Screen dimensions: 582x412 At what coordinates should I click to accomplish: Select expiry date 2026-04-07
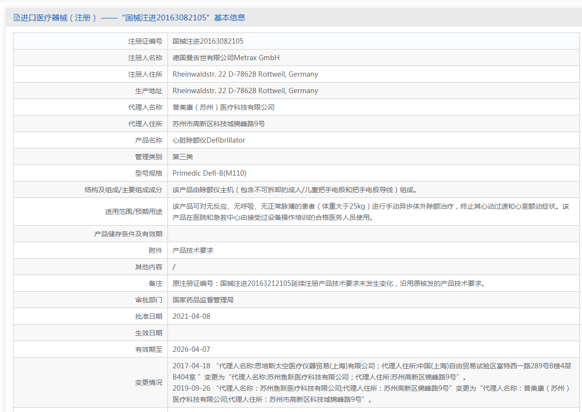pyautogui.click(x=191, y=349)
